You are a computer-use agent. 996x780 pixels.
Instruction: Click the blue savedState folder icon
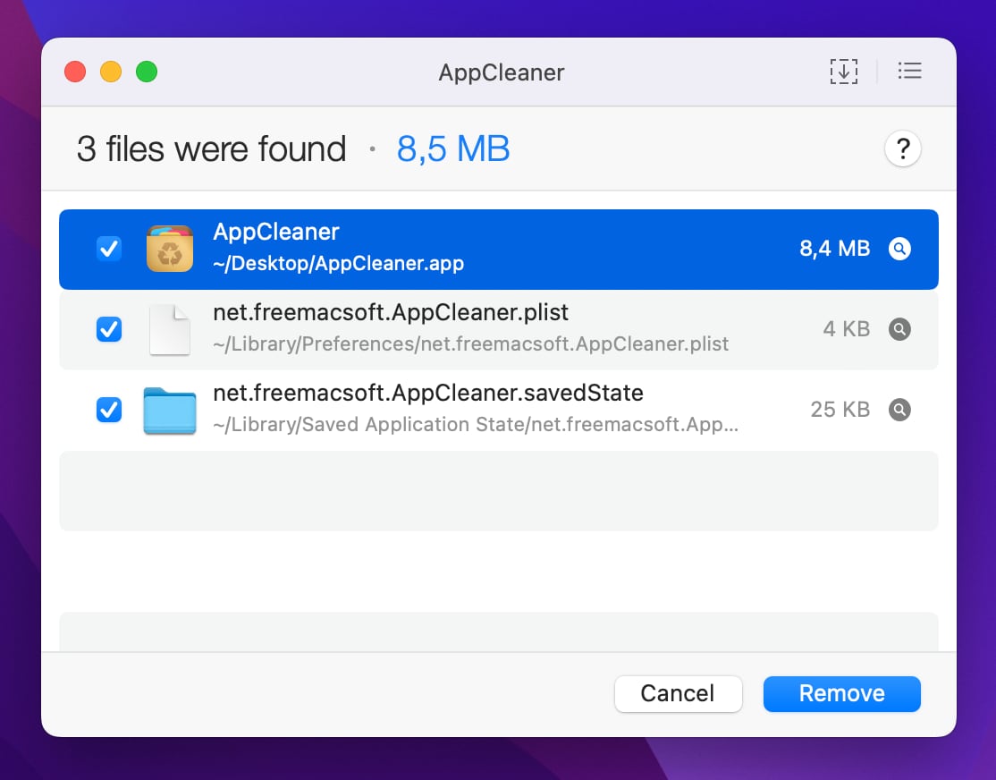pyautogui.click(x=170, y=411)
